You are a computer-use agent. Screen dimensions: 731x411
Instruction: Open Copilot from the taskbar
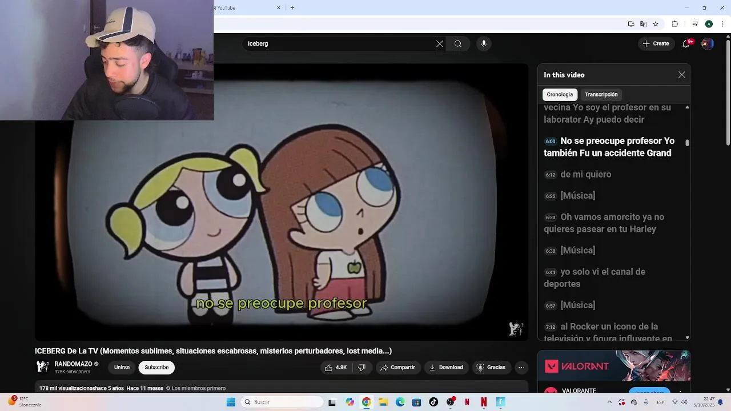coord(350,402)
